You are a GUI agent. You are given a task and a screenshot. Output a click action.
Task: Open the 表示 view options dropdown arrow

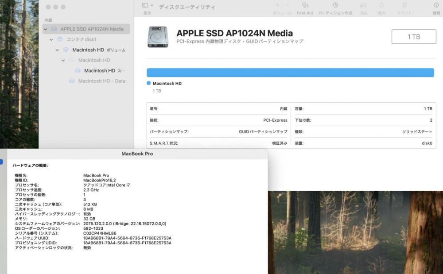[152, 5]
